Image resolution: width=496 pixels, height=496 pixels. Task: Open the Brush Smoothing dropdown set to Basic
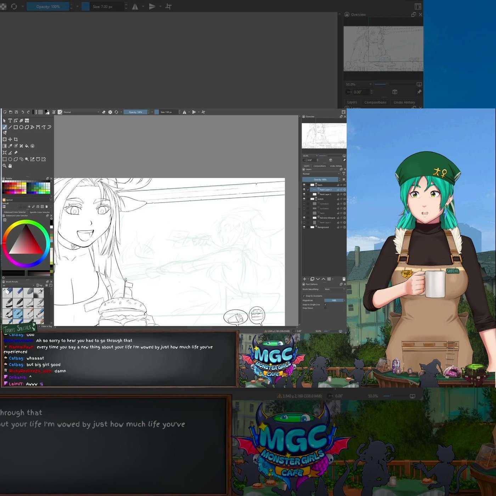tap(334, 289)
